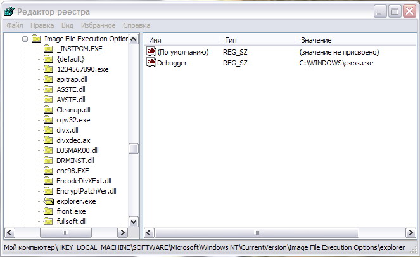Screen dimensions: 420x257
Task: Maximize the Registry Editor window
Action: (395, 11)
